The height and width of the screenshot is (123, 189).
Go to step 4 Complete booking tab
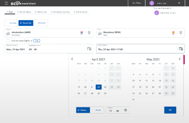60,12
